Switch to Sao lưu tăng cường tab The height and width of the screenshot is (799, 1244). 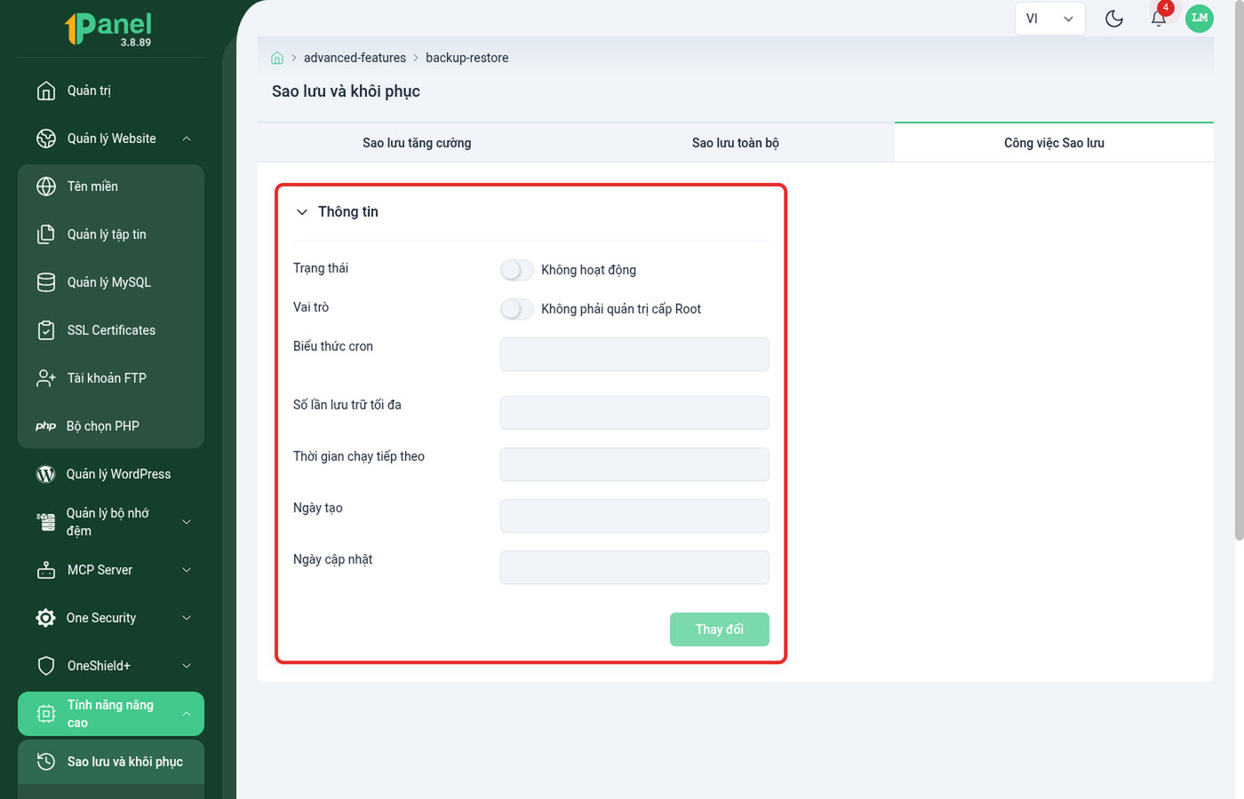(x=417, y=143)
